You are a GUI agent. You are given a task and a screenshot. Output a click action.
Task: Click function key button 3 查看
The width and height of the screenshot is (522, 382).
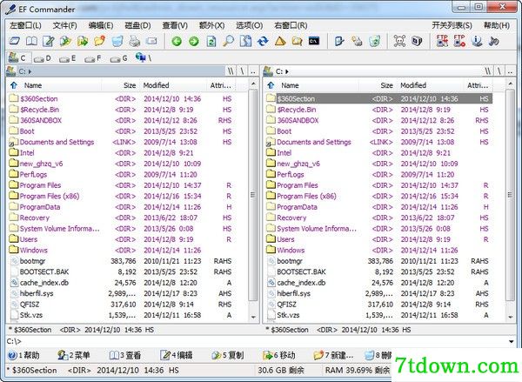[125, 355]
